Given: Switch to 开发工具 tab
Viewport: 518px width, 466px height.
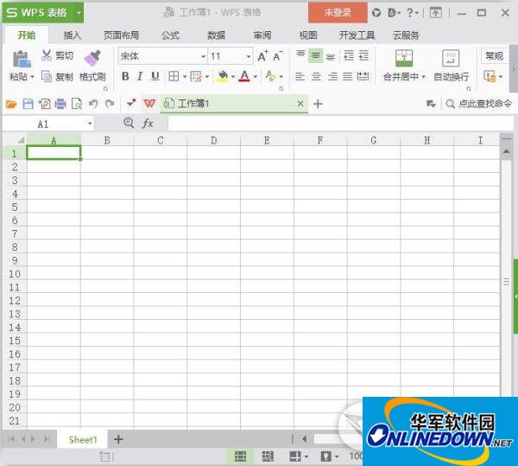Looking at the screenshot, I should [357, 35].
